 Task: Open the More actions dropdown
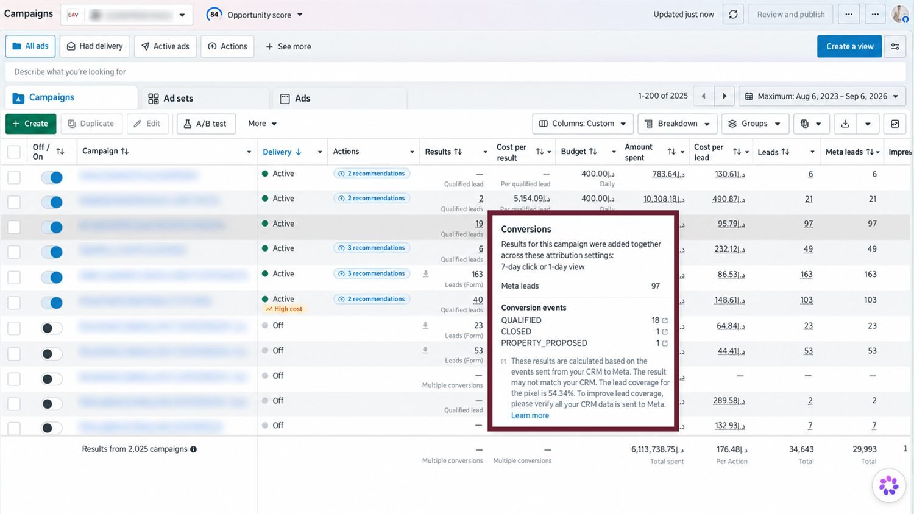coord(263,124)
